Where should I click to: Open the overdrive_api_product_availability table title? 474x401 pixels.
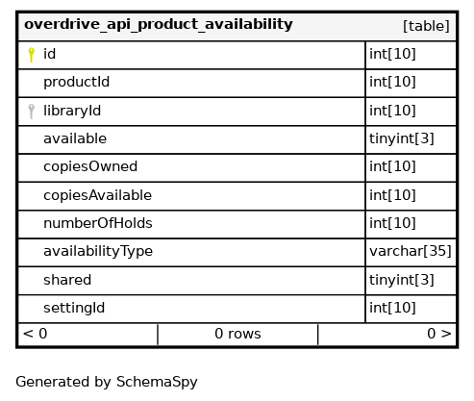[159, 25]
